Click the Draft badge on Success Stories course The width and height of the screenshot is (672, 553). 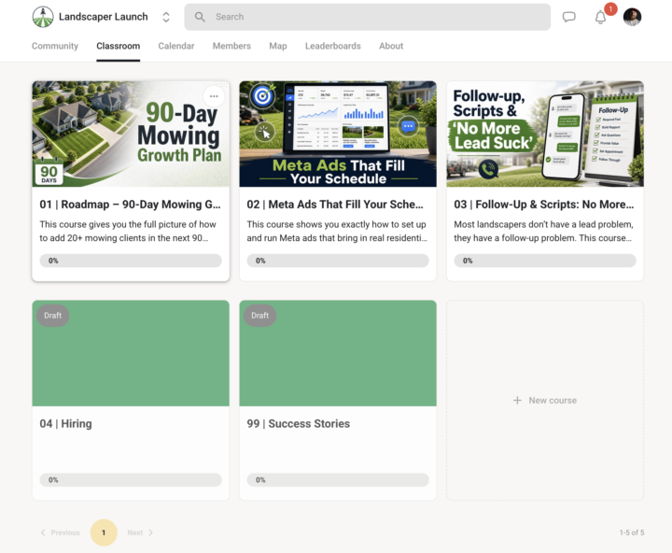[x=260, y=316]
